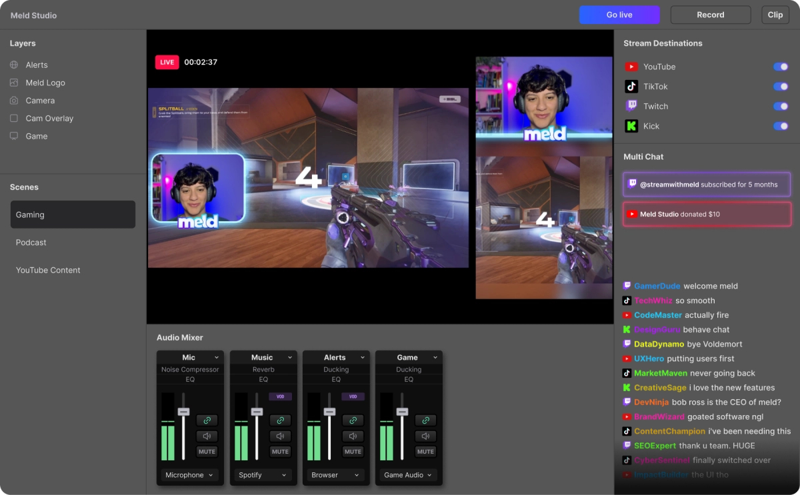Click the Meld Logo layer image icon
Viewport: 800px width, 495px height.
(14, 83)
